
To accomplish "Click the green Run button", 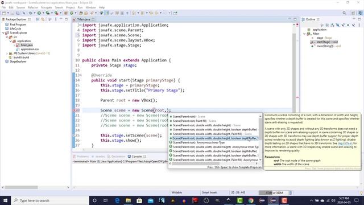I will pos(39,13).
